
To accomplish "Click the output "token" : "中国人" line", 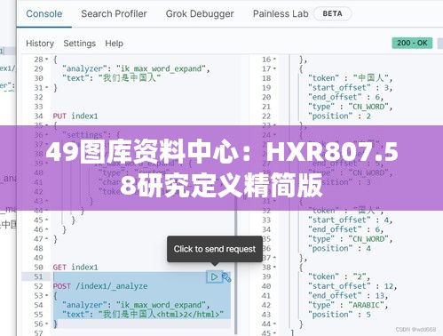I will tap(351, 78).
